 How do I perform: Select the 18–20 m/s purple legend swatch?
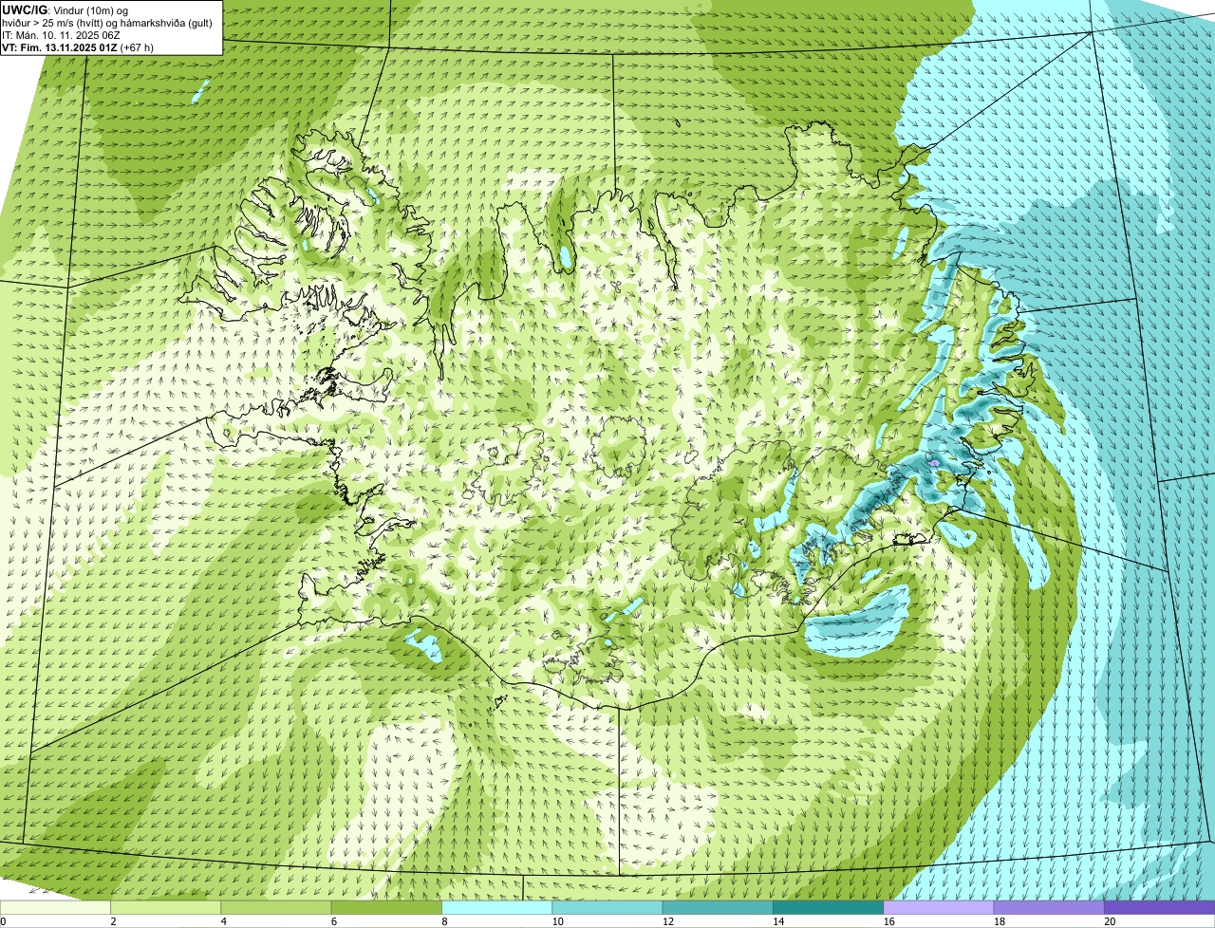[x=1049, y=908]
